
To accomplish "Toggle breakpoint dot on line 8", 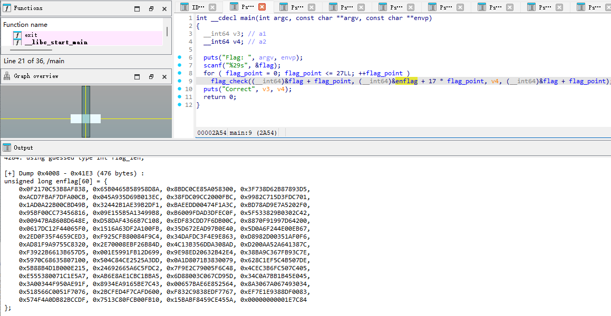I will click(x=180, y=73).
